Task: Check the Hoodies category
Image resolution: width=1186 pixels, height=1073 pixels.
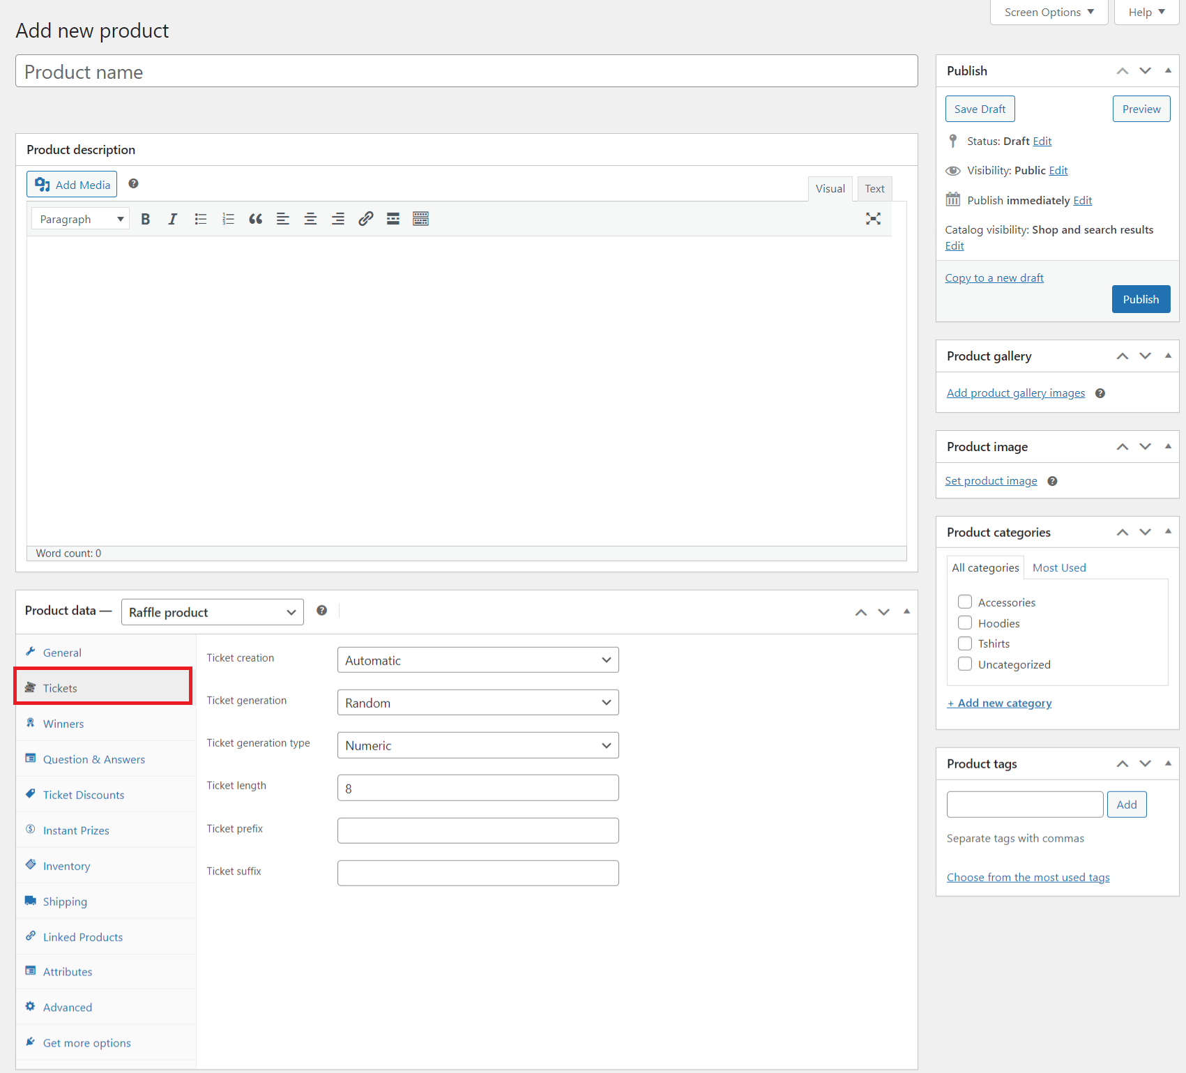Action: tap(965, 623)
